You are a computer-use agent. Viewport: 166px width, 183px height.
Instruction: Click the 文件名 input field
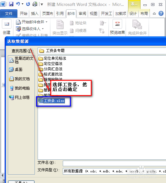(114, 163)
